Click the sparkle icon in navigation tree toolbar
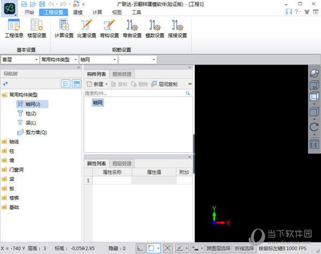321x254 pixels. (5, 83)
